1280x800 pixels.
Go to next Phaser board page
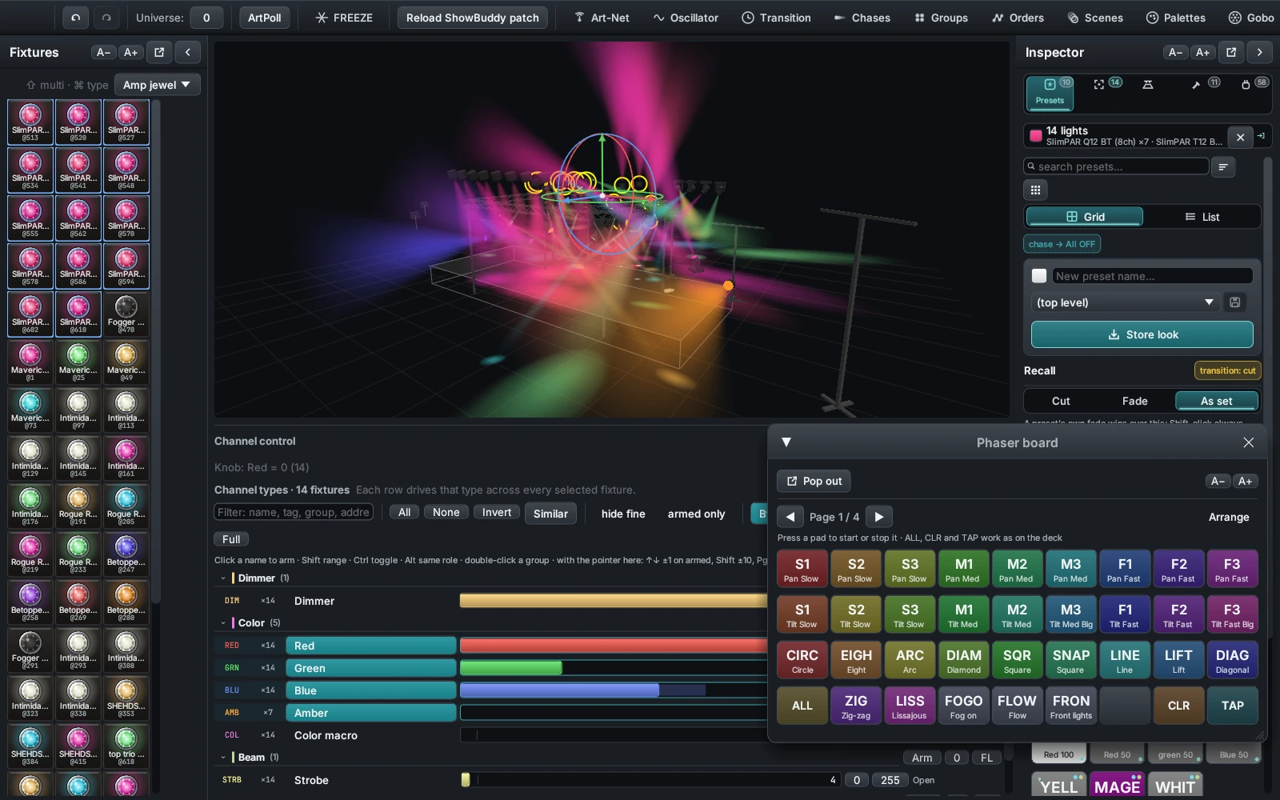pos(879,517)
